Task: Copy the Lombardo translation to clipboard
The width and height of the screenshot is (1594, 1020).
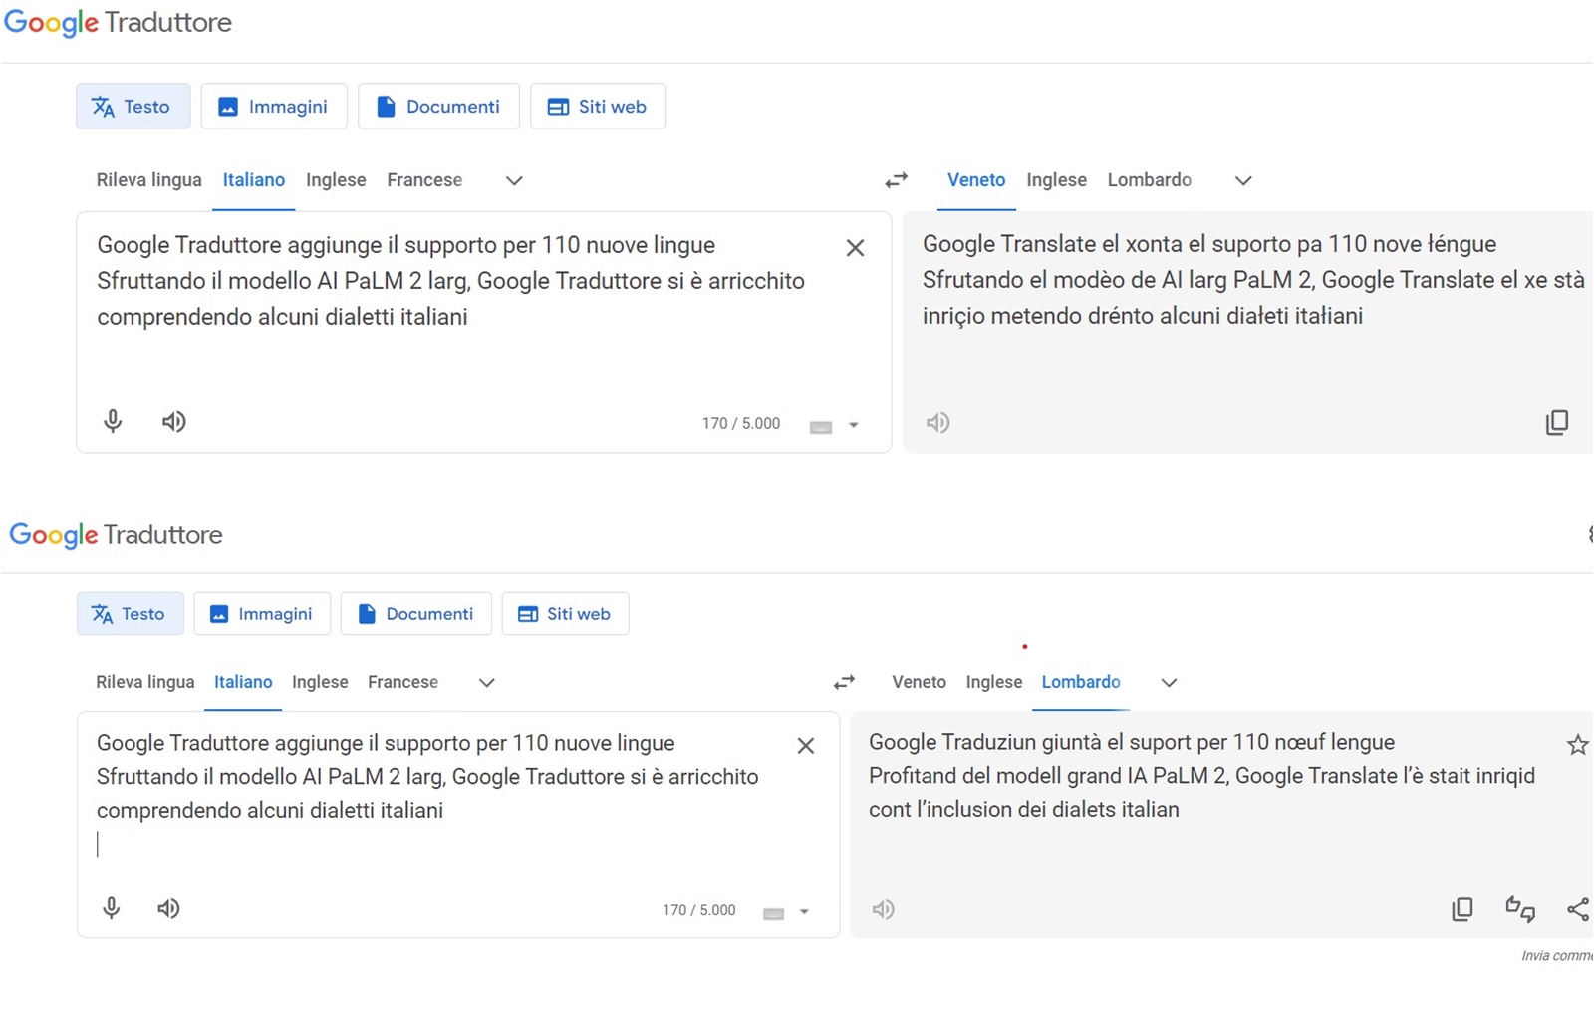Action: [1461, 908]
